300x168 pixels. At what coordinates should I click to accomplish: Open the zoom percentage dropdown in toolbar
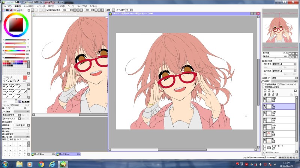click(x=71, y=10)
